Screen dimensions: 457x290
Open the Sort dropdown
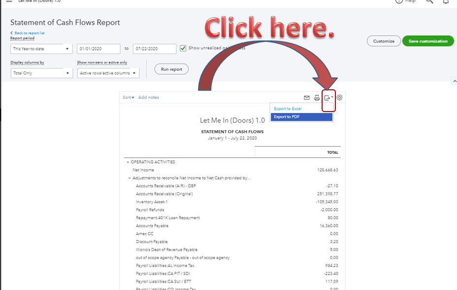click(128, 98)
